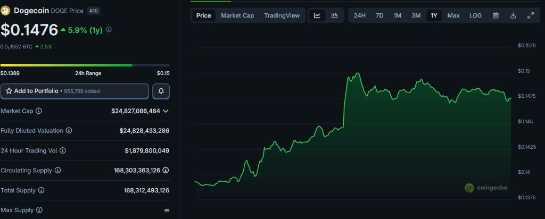Click the Dogecoin name heading
The image size is (545, 219).
(31, 11)
